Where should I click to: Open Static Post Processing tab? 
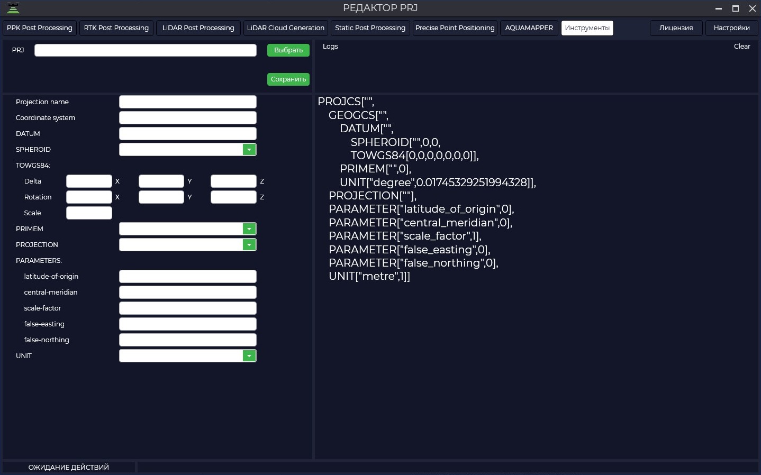coord(370,28)
